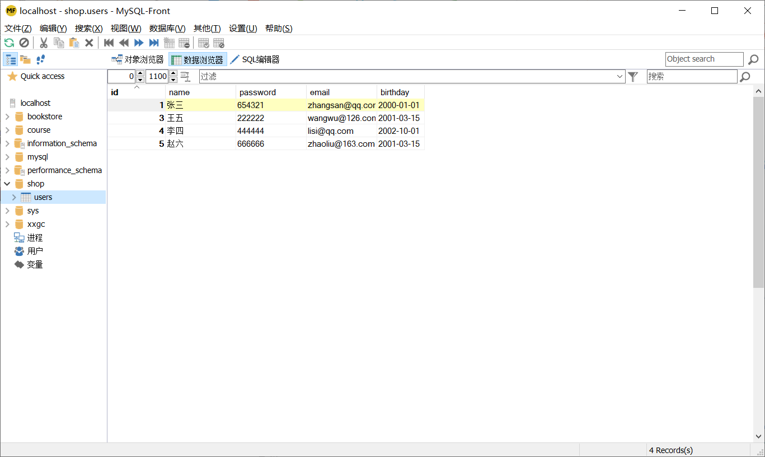Increase the offset value 0 stepper
Viewport: 765px width, 457px height.
140,73
